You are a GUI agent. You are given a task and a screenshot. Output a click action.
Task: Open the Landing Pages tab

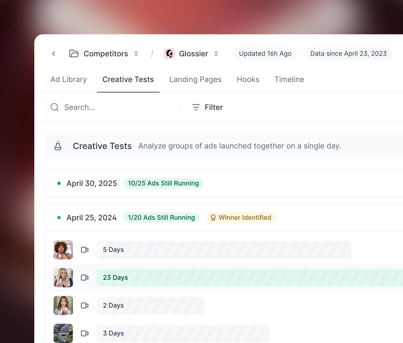tap(195, 79)
